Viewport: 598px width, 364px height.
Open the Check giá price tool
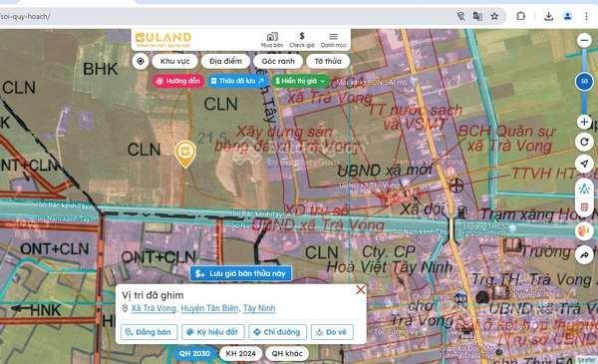click(302, 40)
